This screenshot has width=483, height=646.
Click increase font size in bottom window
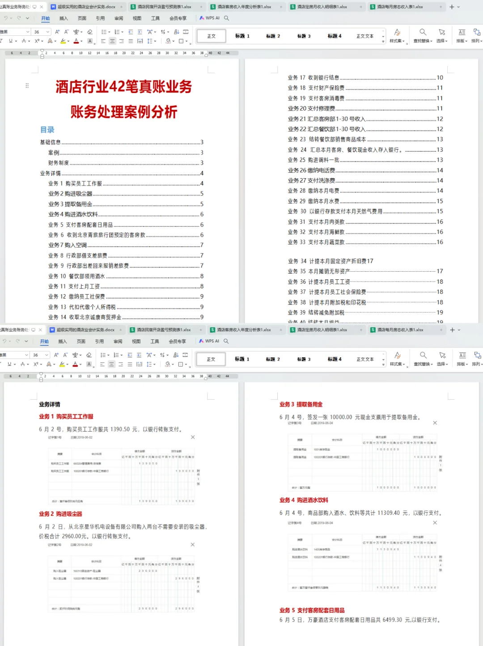pos(56,355)
